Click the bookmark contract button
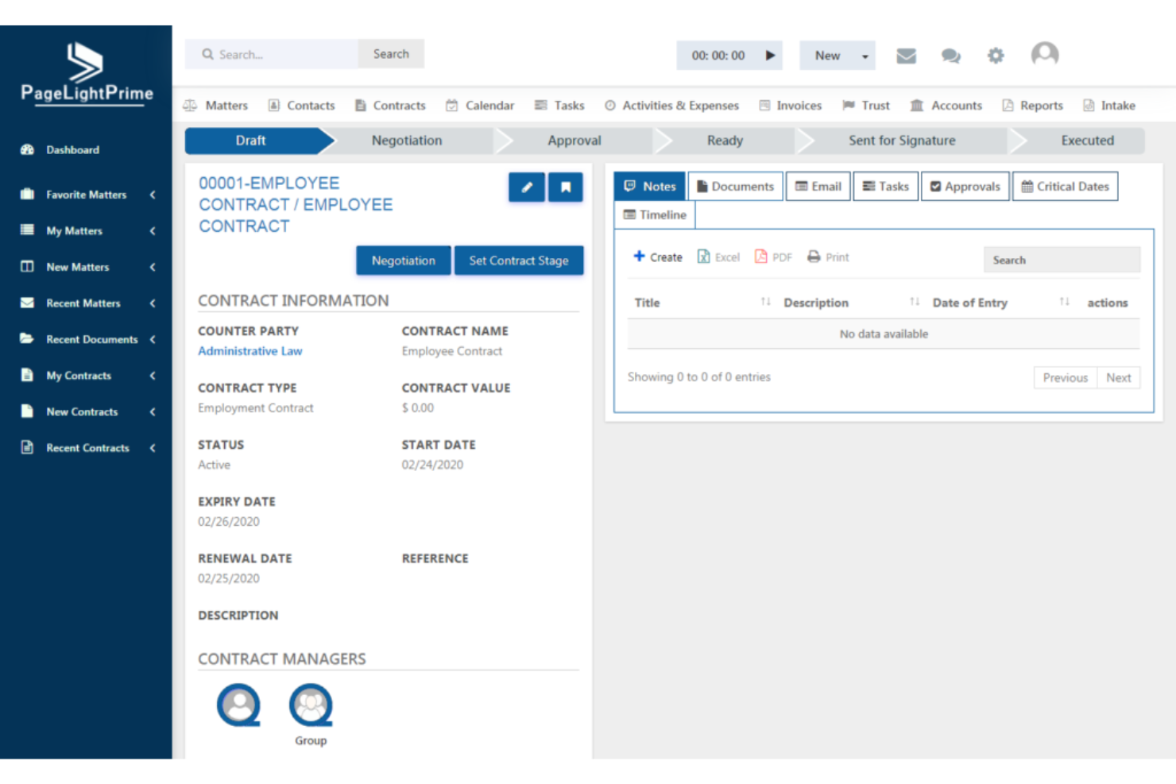 point(566,187)
